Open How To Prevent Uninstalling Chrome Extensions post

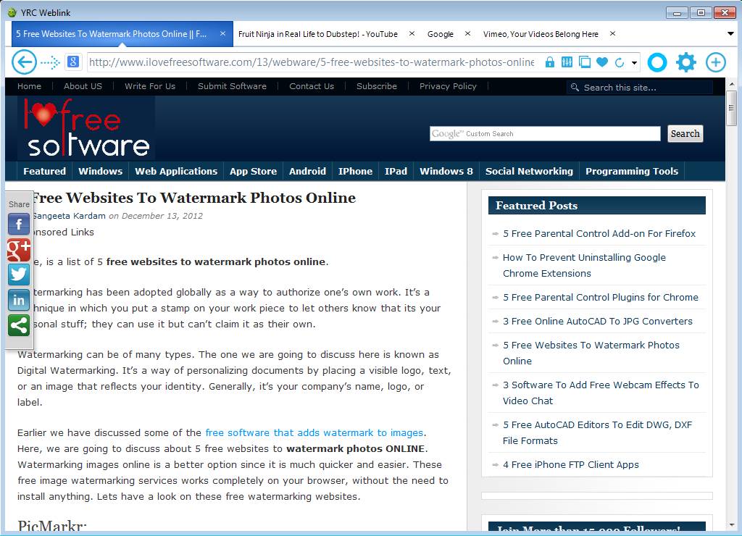click(x=584, y=265)
